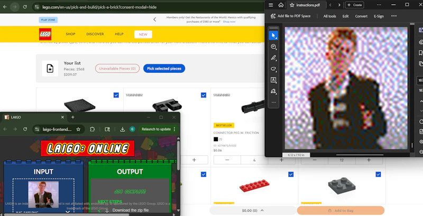Open more tools ellipsis beside E-Sign
This screenshot has height=216, width=423.
click(394, 16)
